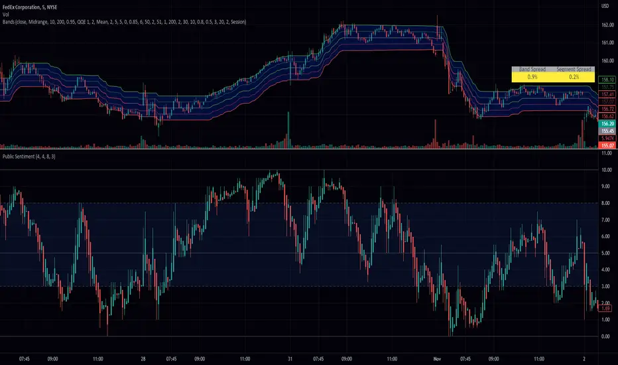Click the 1.69 sentiment value label
618x365 pixels.
(606, 308)
